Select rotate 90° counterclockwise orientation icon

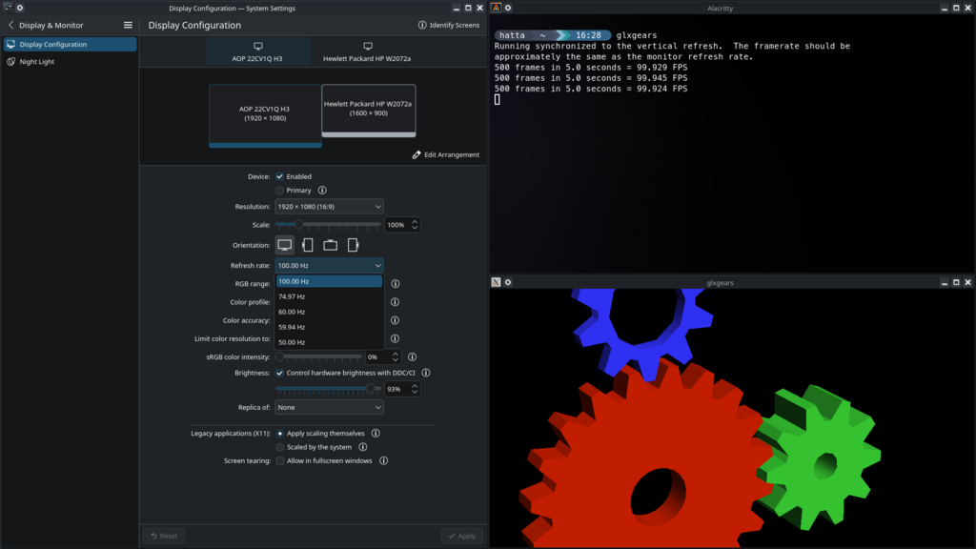click(x=308, y=245)
